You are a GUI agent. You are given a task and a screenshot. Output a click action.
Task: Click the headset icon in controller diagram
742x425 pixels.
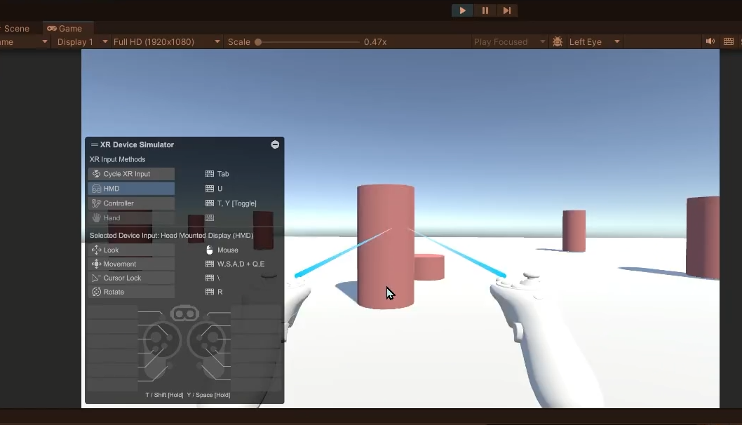click(184, 313)
